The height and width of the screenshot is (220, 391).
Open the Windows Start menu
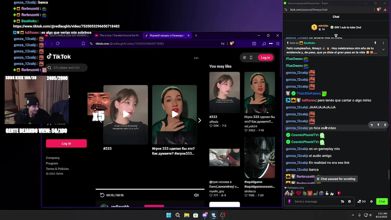(x=169, y=215)
